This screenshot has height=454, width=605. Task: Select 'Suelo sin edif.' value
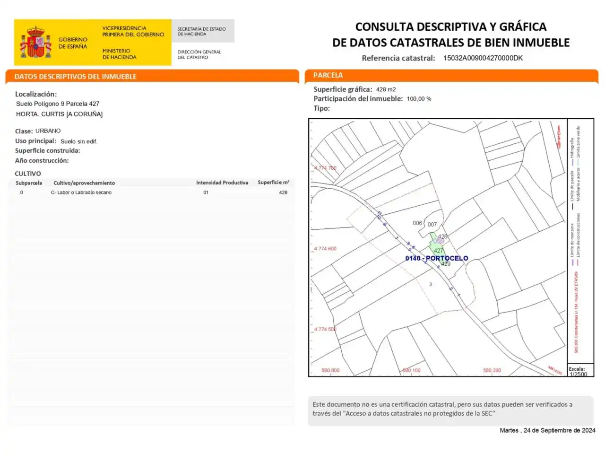pos(79,141)
